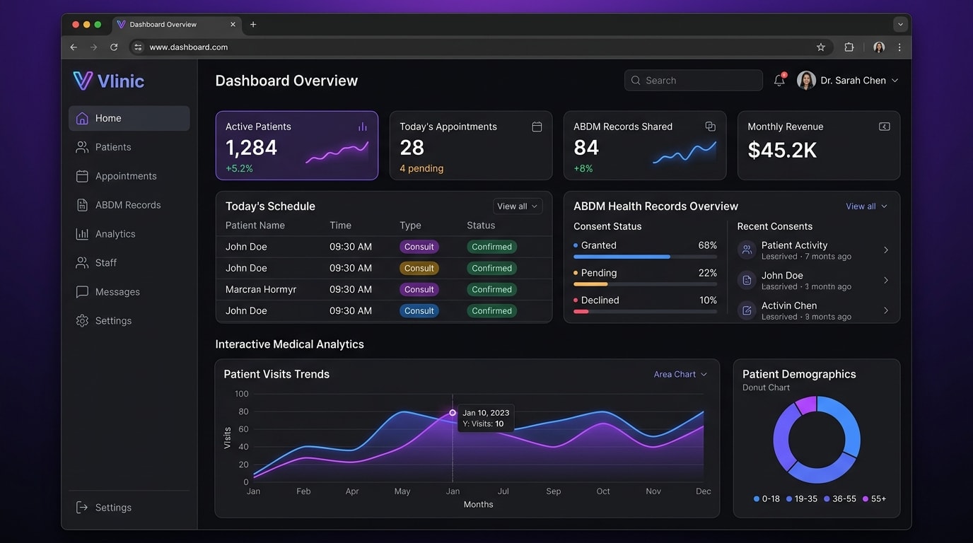973x543 pixels.
Task: Click the browser back arrow
Action: [74, 47]
